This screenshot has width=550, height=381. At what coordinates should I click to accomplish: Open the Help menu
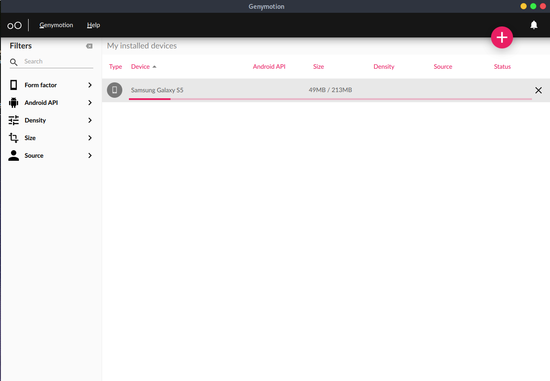coord(93,25)
